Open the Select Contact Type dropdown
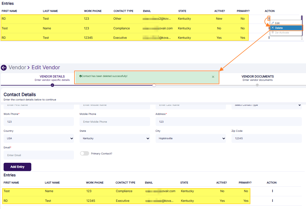 [x=266, y=105]
